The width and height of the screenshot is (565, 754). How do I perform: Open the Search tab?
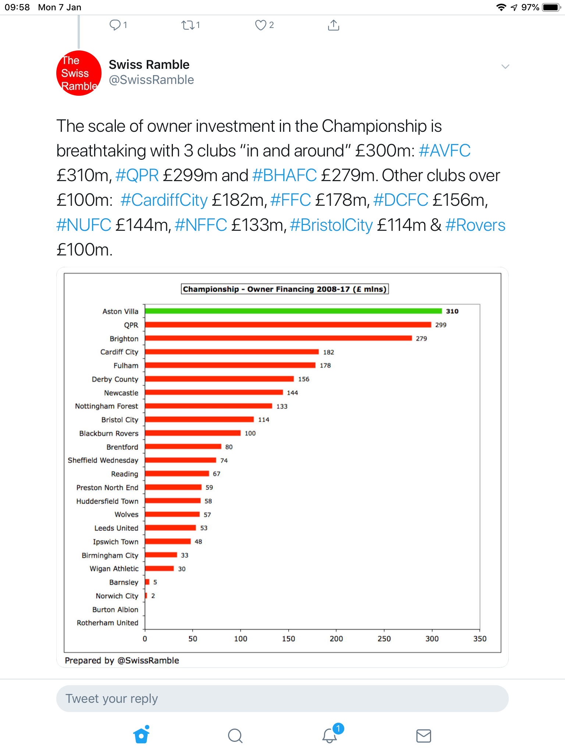click(x=235, y=736)
